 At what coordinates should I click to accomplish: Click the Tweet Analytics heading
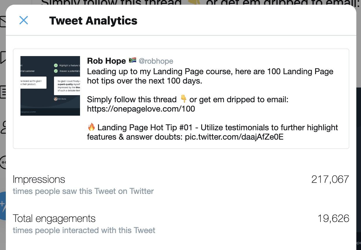click(93, 20)
